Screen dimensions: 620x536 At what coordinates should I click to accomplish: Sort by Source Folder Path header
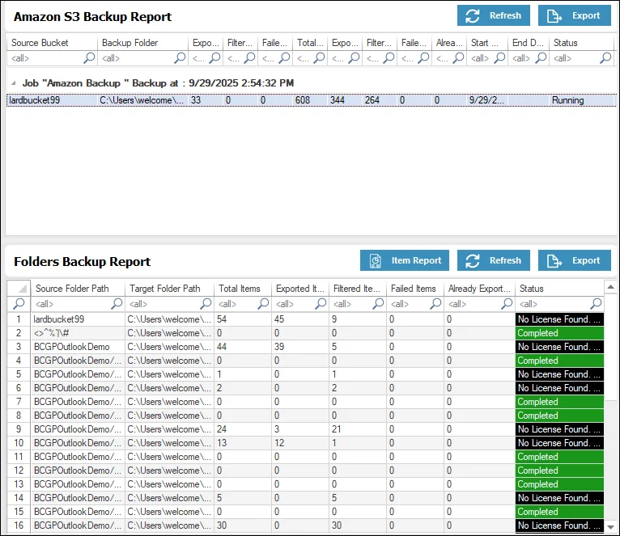(x=78, y=289)
